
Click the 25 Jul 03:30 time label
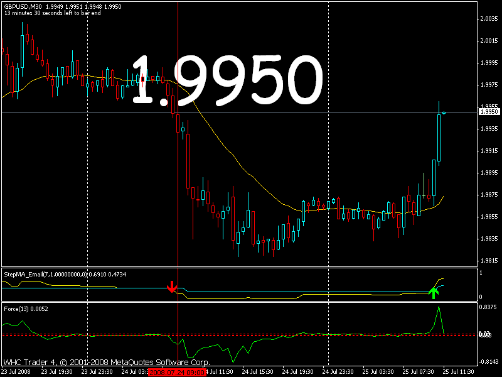(378, 372)
